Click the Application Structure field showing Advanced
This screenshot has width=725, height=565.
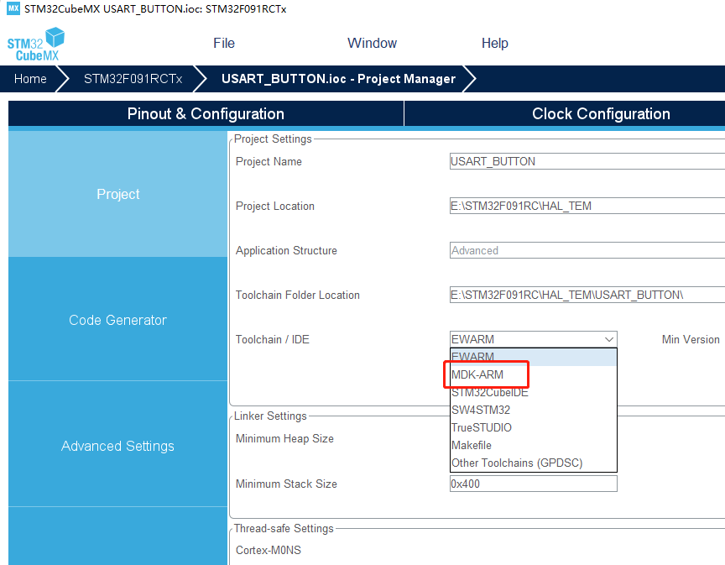point(587,250)
